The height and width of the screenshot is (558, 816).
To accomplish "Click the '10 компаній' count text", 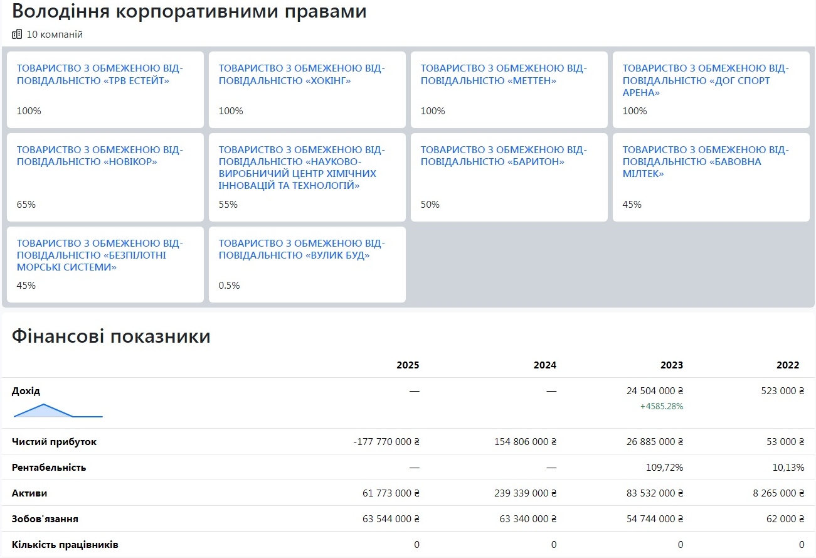I will [55, 35].
